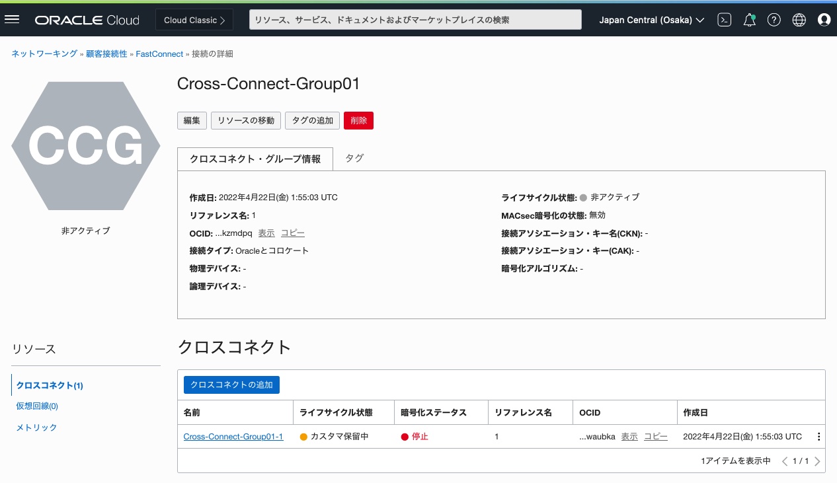Open the Japan Central (Osaka) region selector
The width and height of the screenshot is (837, 483).
pyautogui.click(x=651, y=19)
